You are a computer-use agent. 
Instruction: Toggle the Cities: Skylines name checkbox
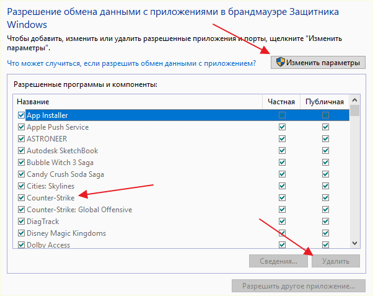21,186
